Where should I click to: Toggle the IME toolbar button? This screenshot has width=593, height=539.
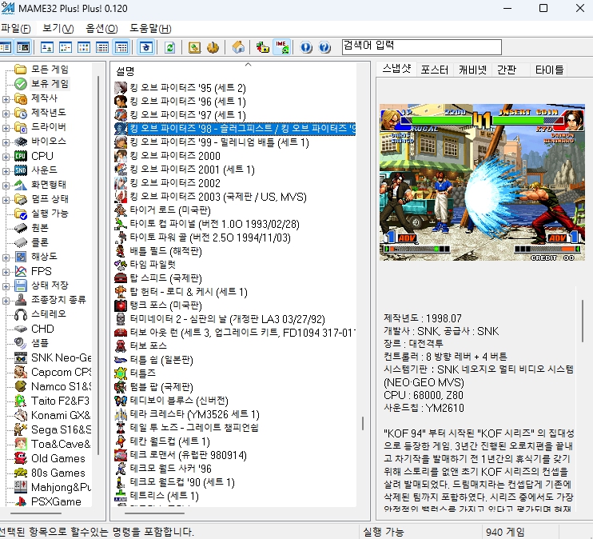click(x=282, y=47)
